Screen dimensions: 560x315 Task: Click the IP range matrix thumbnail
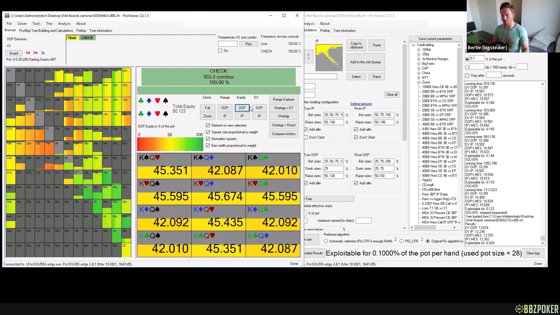pyautogui.click(x=329, y=57)
